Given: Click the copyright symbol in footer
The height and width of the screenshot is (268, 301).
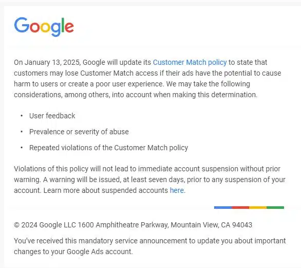Looking at the screenshot, I should coord(17,225).
